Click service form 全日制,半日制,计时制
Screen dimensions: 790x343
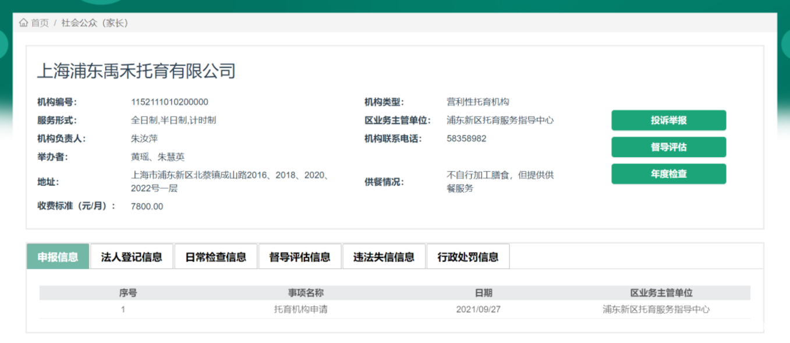[173, 121]
